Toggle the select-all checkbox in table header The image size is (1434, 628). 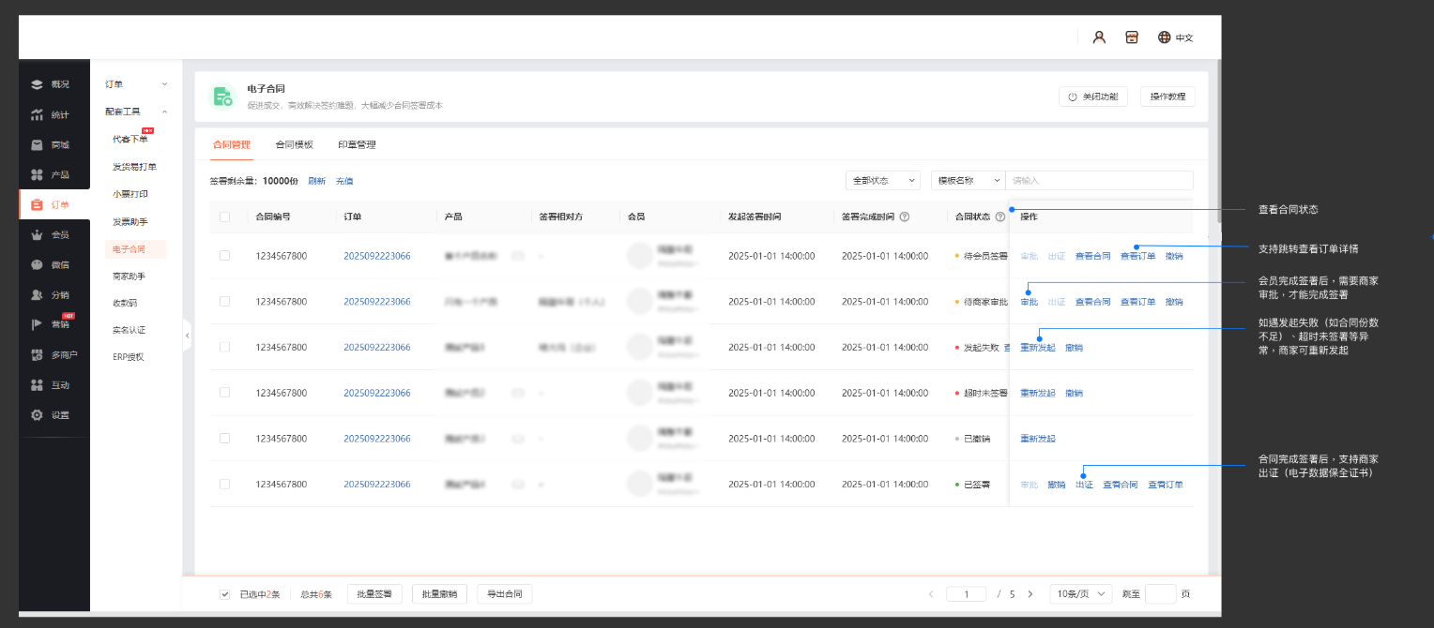click(x=224, y=217)
